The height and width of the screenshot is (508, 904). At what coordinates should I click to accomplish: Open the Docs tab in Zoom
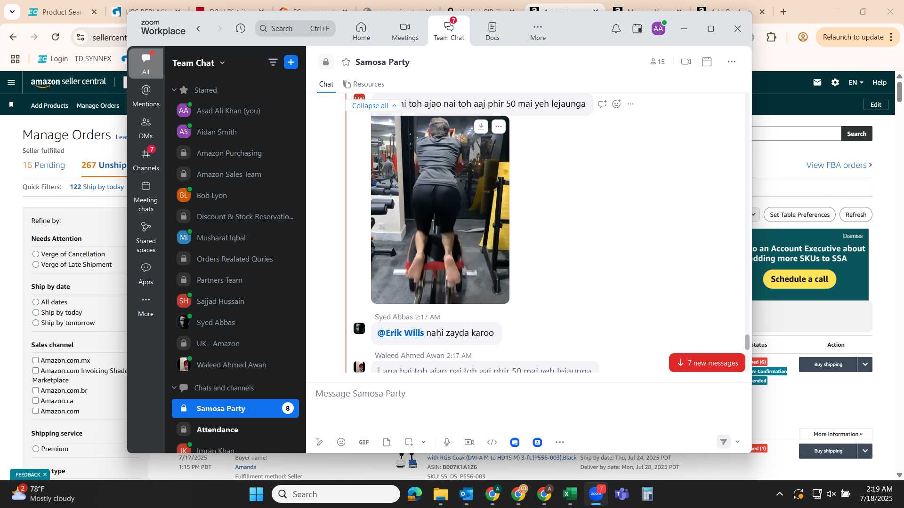point(492,31)
